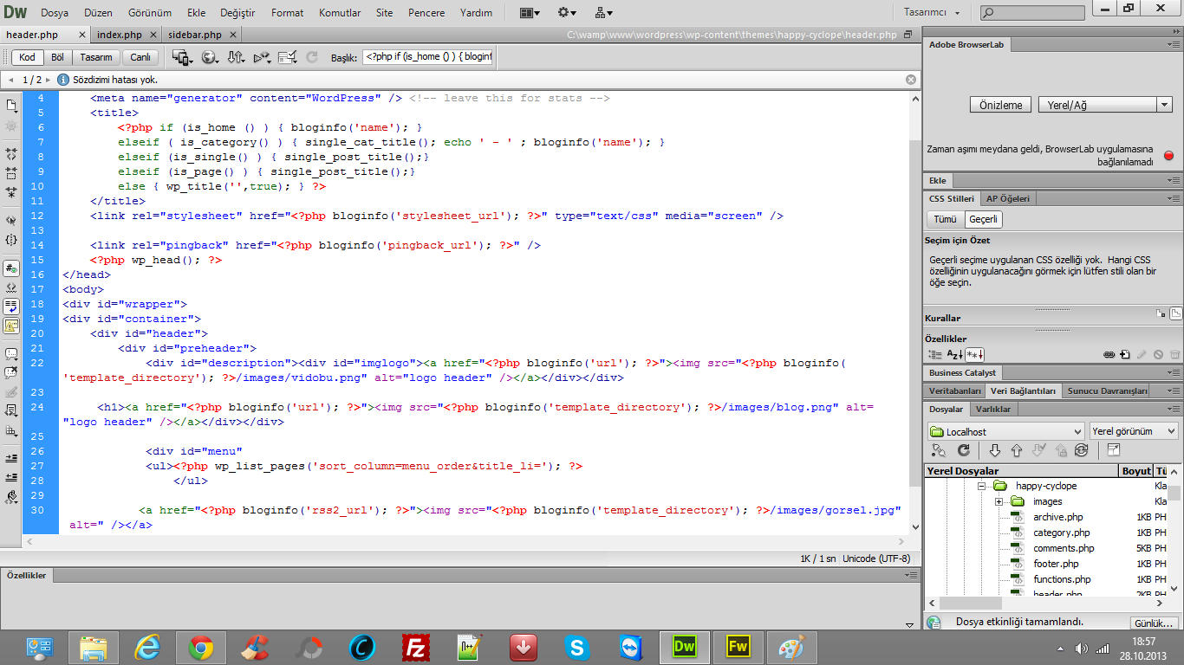
Task: Apply comment to the selected code
Action: pyautogui.click(x=11, y=354)
